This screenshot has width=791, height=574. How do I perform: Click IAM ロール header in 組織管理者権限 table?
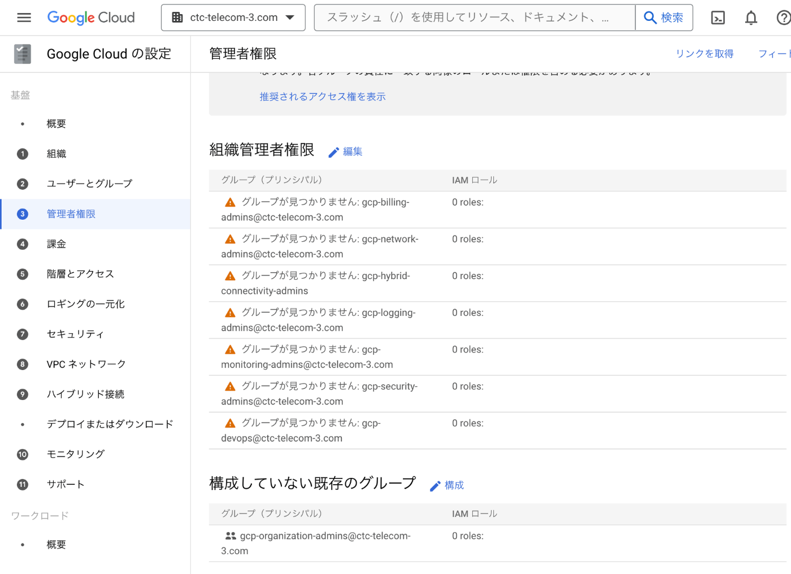[475, 180]
